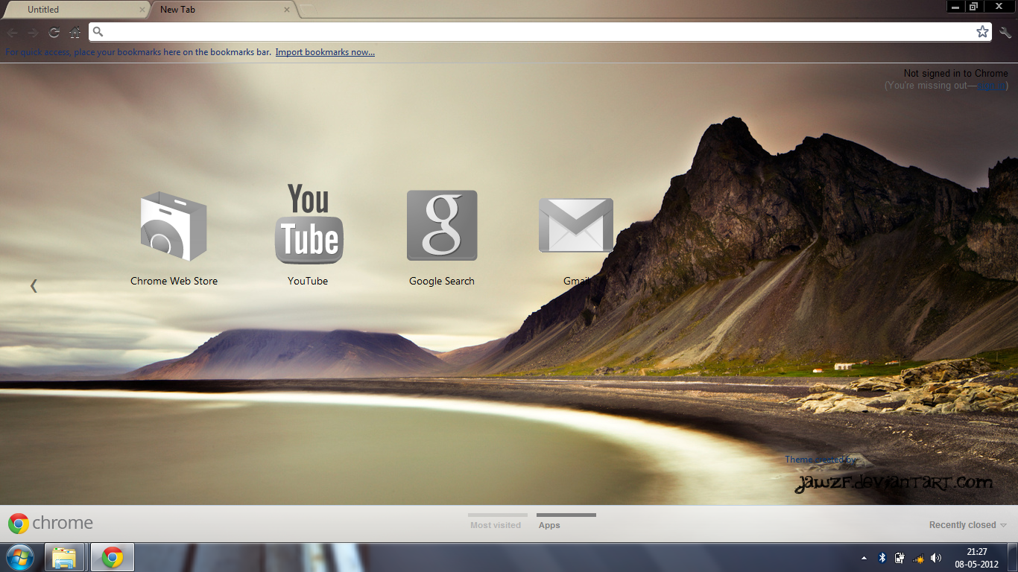Viewport: 1018px width, 572px height.
Task: Open the power plug tray icon
Action: 900,558
